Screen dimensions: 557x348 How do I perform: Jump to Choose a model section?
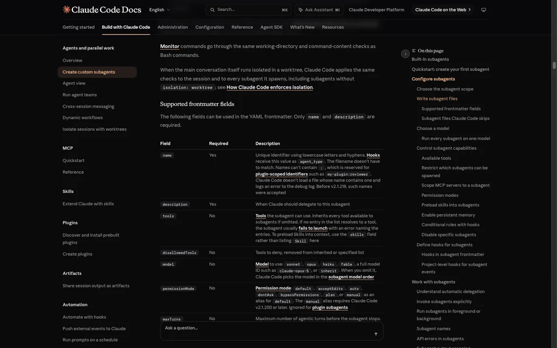433,129
